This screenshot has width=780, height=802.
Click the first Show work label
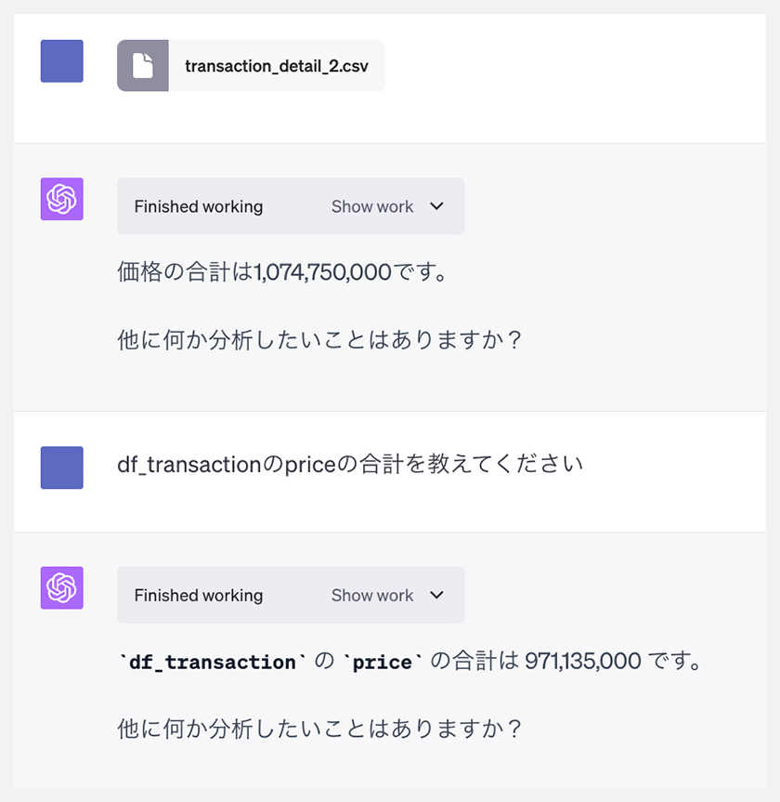(372, 206)
